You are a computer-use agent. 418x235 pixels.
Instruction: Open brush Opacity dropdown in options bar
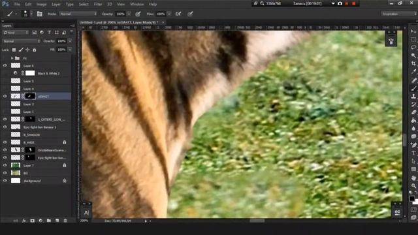tap(129, 14)
